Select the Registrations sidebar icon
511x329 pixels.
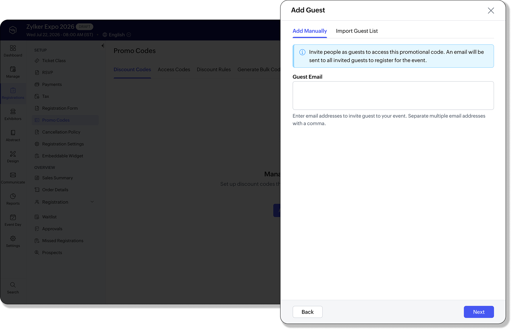(x=13, y=90)
